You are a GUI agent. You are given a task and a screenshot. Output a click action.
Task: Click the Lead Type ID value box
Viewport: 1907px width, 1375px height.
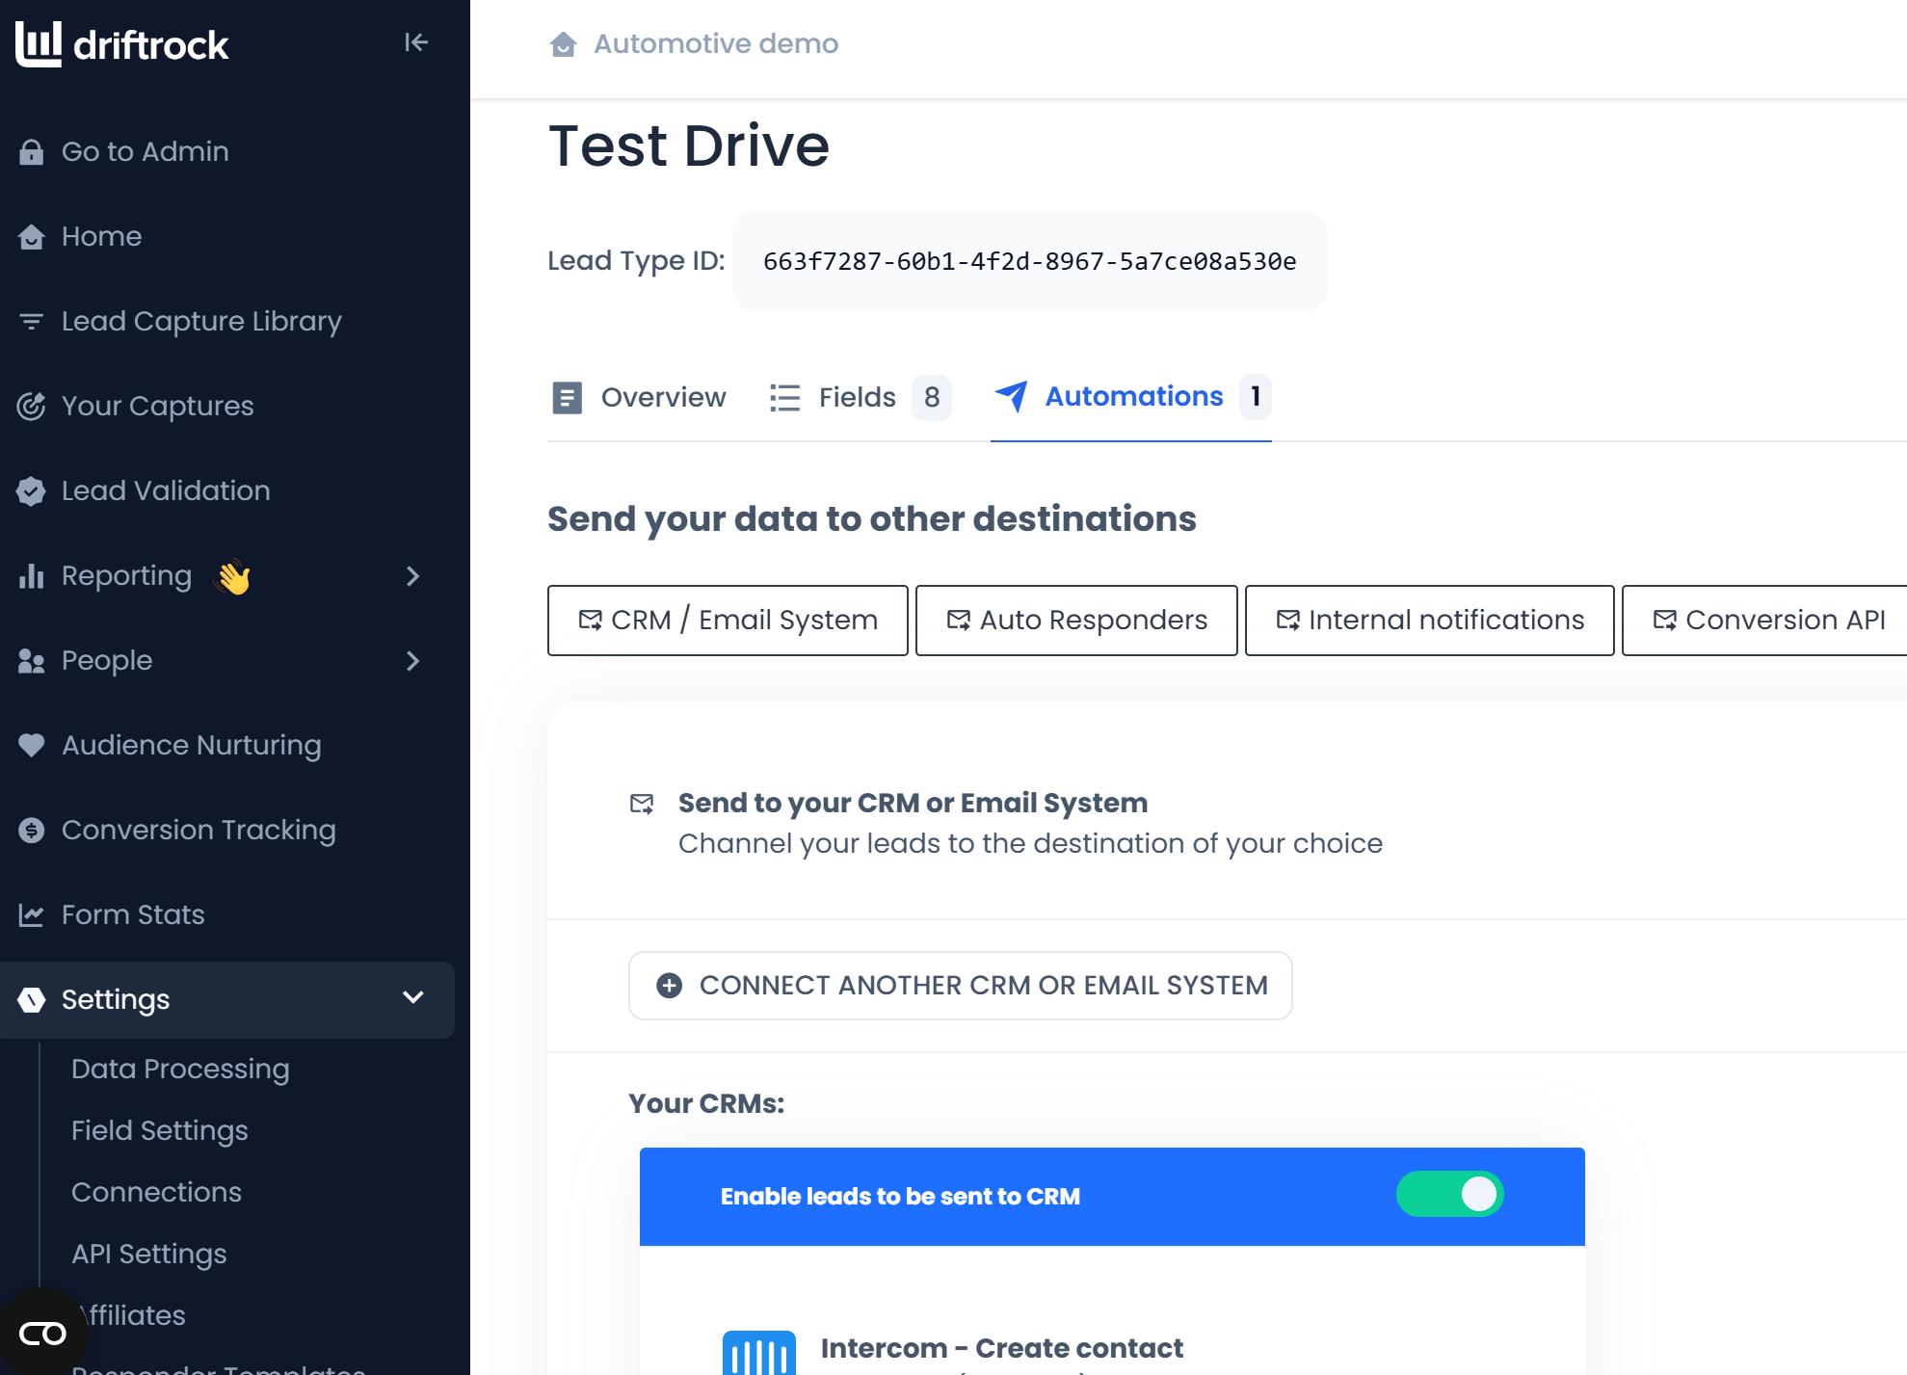[x=1029, y=261]
